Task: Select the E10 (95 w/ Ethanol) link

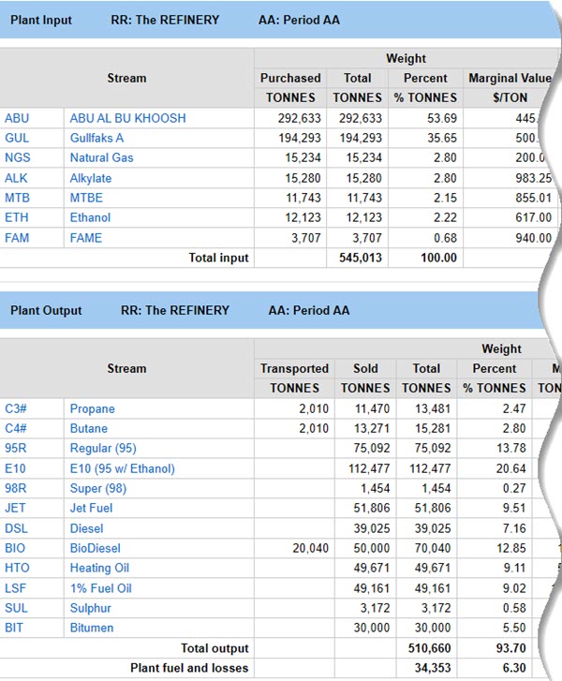Action: click(122, 468)
